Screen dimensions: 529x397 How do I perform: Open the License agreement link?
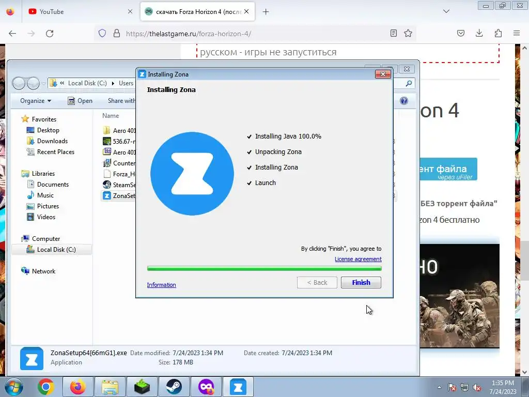358,259
